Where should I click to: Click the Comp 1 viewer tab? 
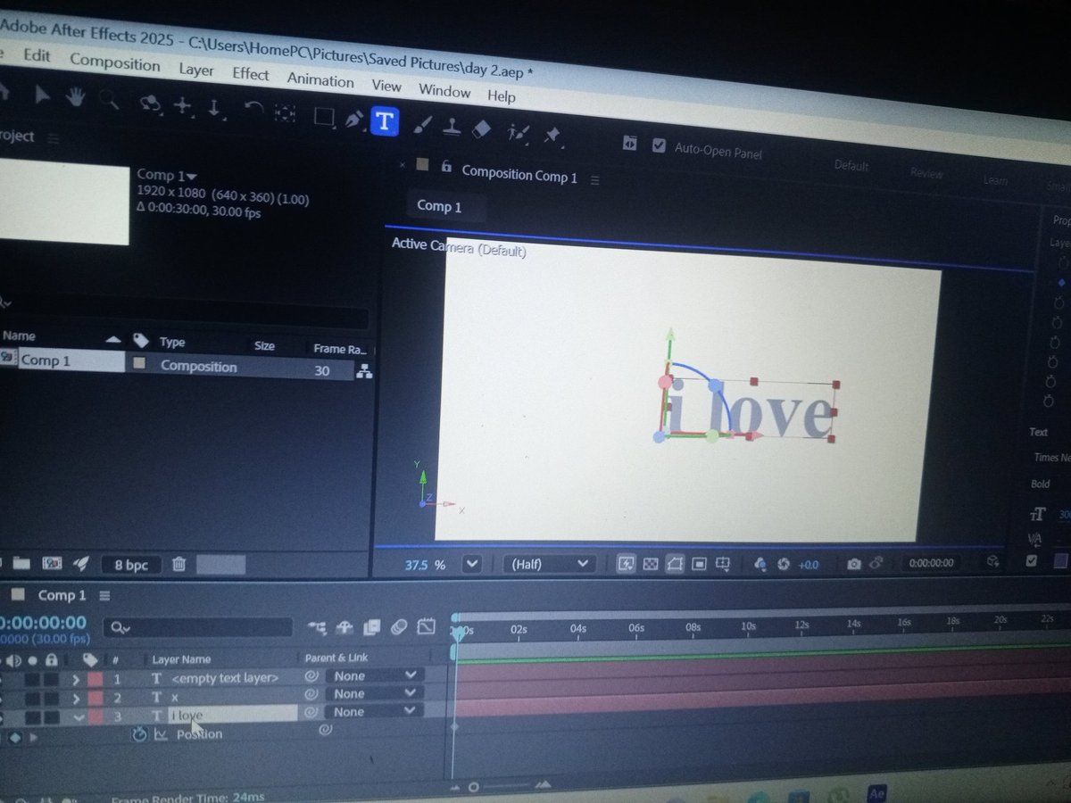pos(439,206)
